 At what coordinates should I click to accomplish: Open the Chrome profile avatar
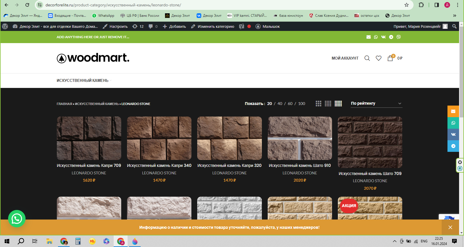coord(447,5)
